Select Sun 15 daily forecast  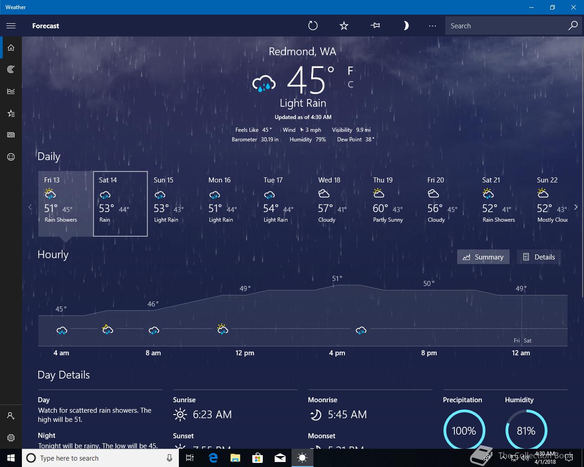click(175, 204)
